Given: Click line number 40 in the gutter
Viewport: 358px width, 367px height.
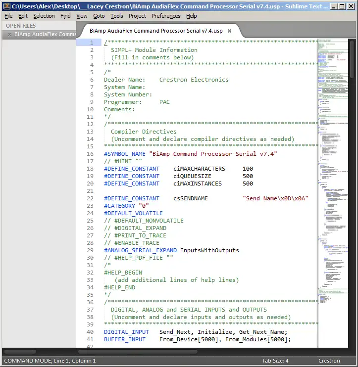Looking at the screenshot, I should (90, 332).
